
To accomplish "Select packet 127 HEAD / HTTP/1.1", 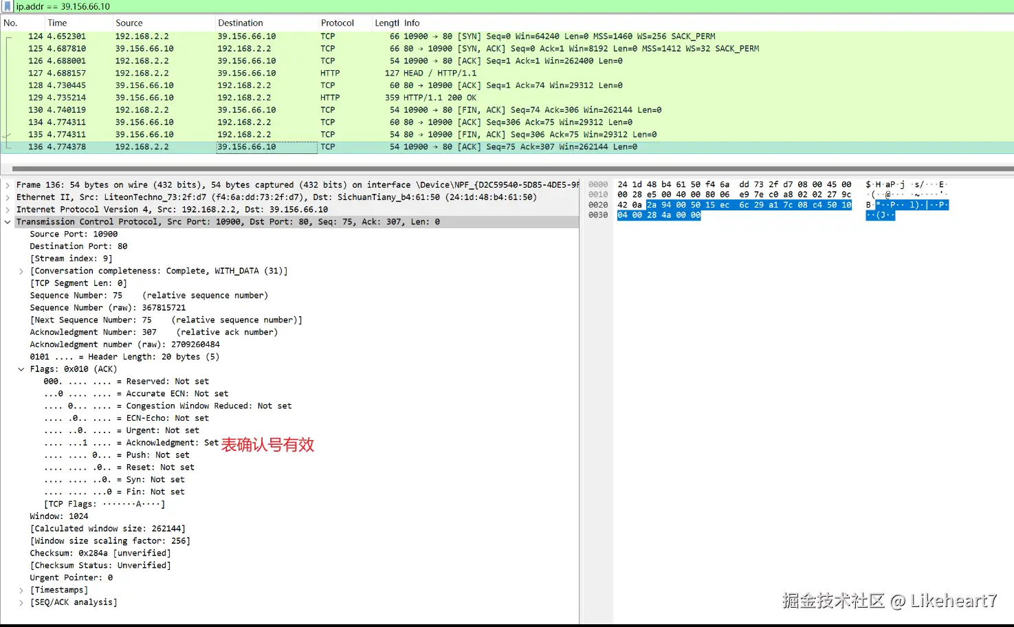I will coord(507,73).
